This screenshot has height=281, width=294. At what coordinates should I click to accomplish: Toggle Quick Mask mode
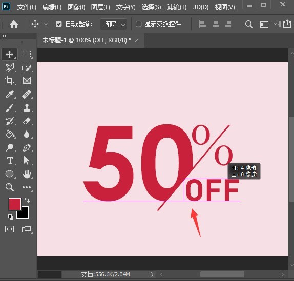tap(9, 229)
